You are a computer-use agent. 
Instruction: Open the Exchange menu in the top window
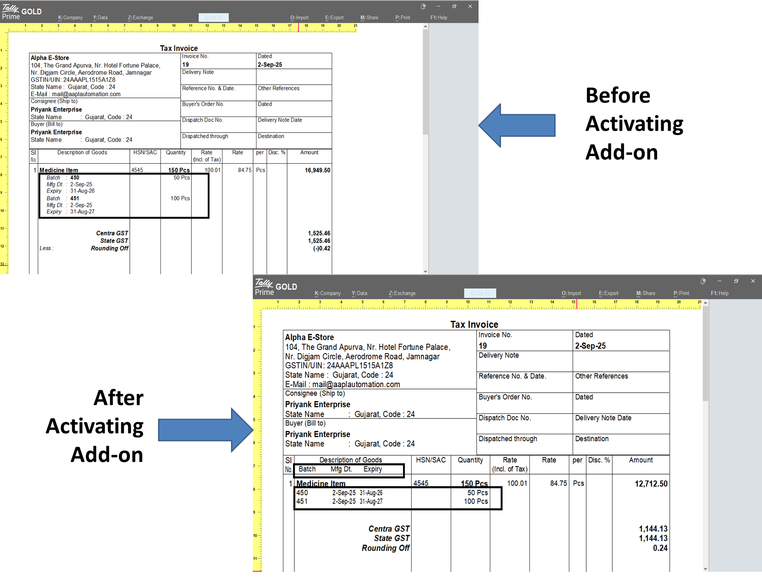[x=140, y=17]
